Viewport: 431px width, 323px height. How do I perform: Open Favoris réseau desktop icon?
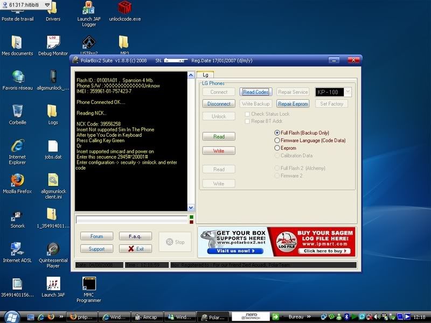[17, 80]
